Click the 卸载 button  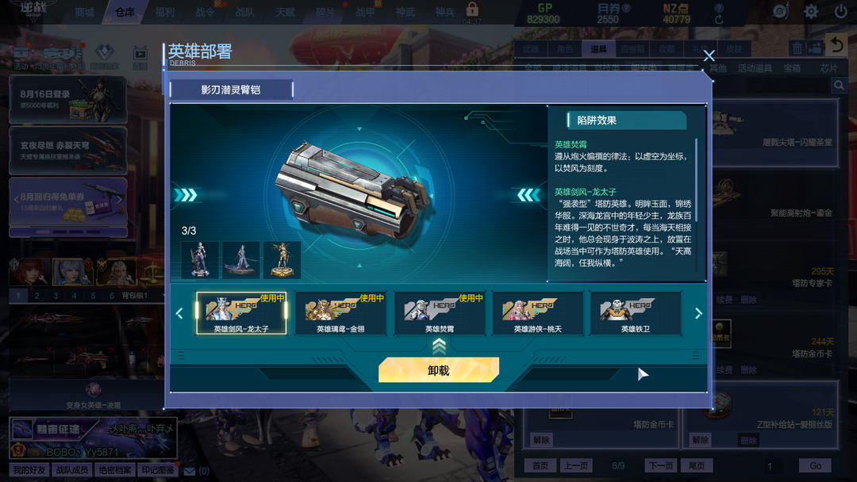point(439,370)
